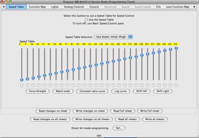
Task: Click the green zoom window button
Action: 10,2
